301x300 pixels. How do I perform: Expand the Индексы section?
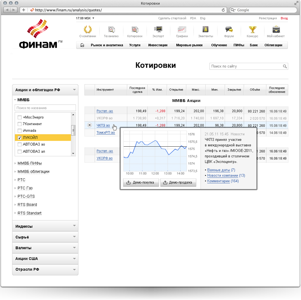click(x=45, y=226)
